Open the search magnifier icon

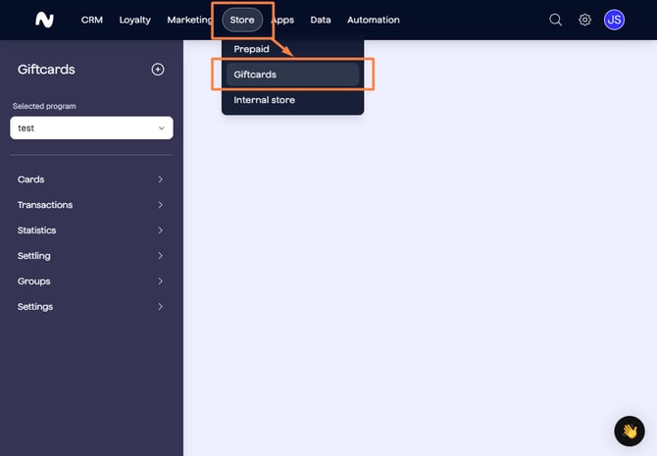(555, 20)
